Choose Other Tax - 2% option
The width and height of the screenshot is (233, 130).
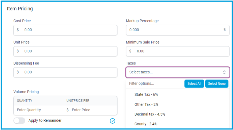[x=177, y=105]
